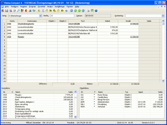167x125 pixels.
Task: Select Bank account 1940 in Kontolista
Action: (38, 100)
